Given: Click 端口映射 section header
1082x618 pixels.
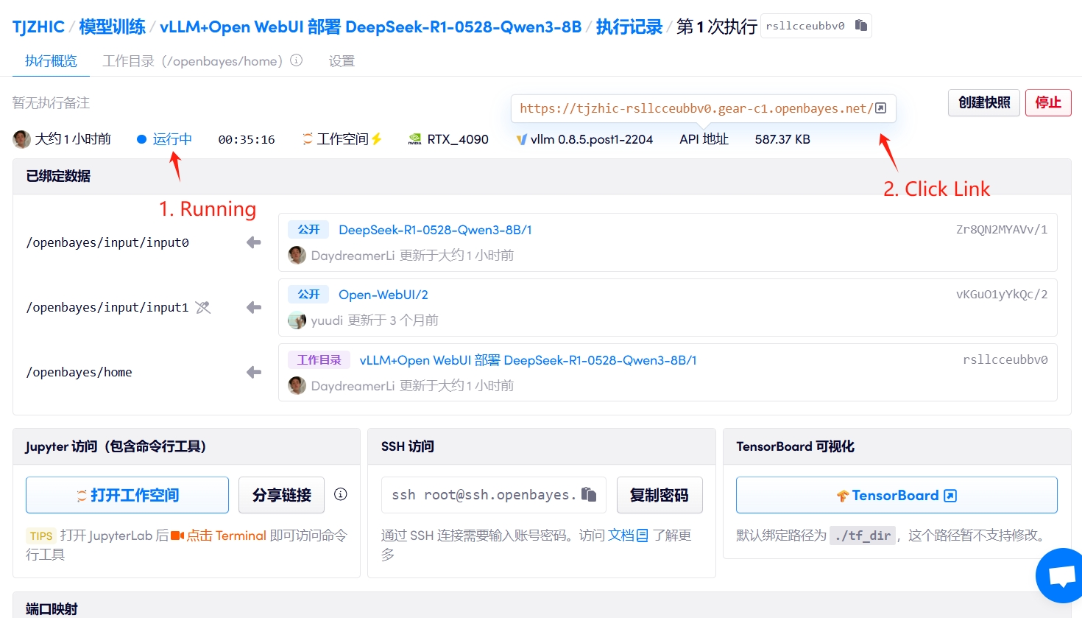Looking at the screenshot, I should tap(52, 608).
